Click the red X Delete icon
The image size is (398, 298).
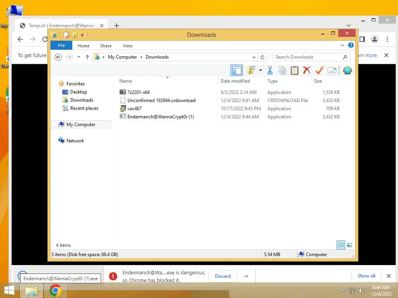coord(307,70)
